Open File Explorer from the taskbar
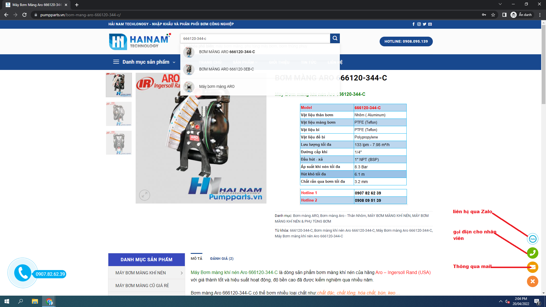The image size is (546, 307). point(35,301)
